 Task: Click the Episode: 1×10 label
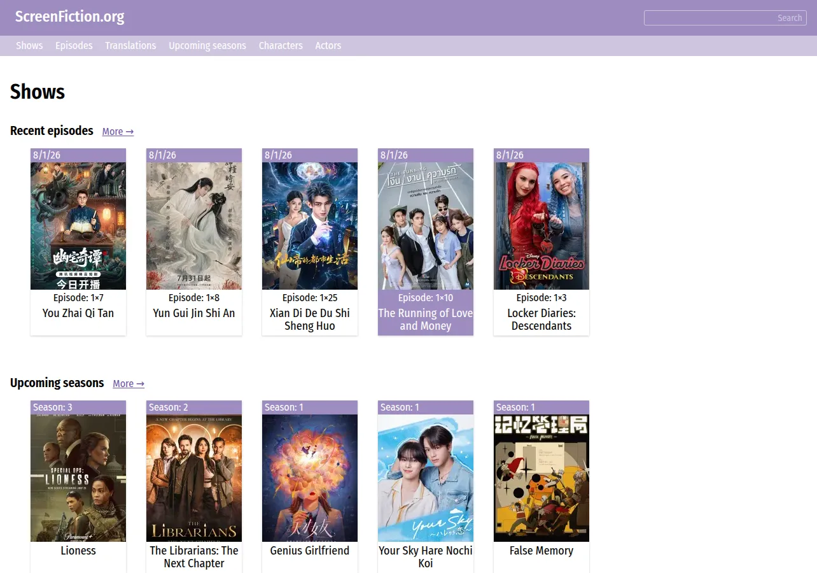(426, 298)
